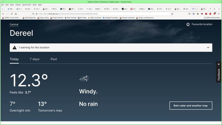This screenshot has height=125, width=222.
Task: Open the Other Bookmarks folder
Action: tap(212, 18)
